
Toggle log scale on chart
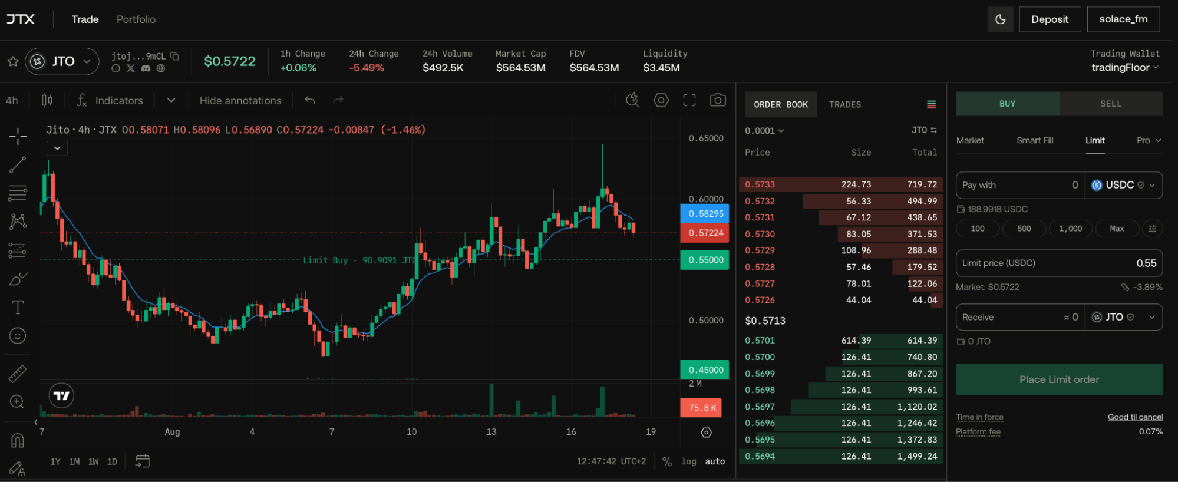pyautogui.click(x=689, y=461)
